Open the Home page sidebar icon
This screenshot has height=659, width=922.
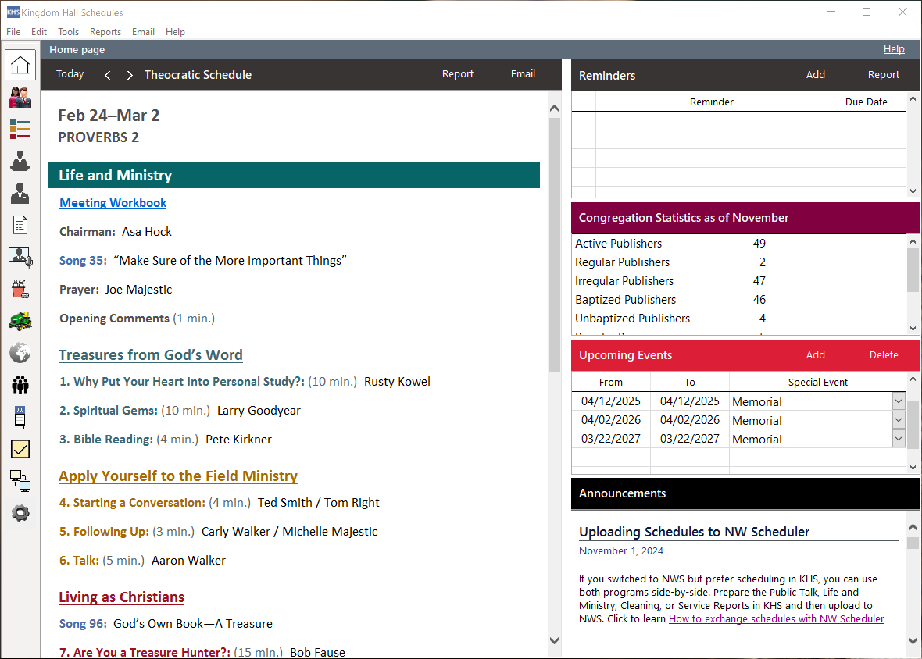tap(20, 65)
